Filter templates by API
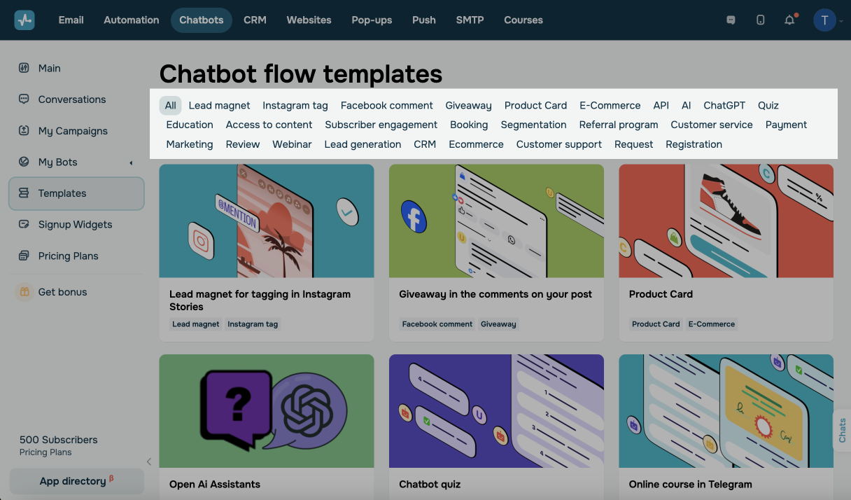Viewport: 851px width, 500px height. point(661,105)
